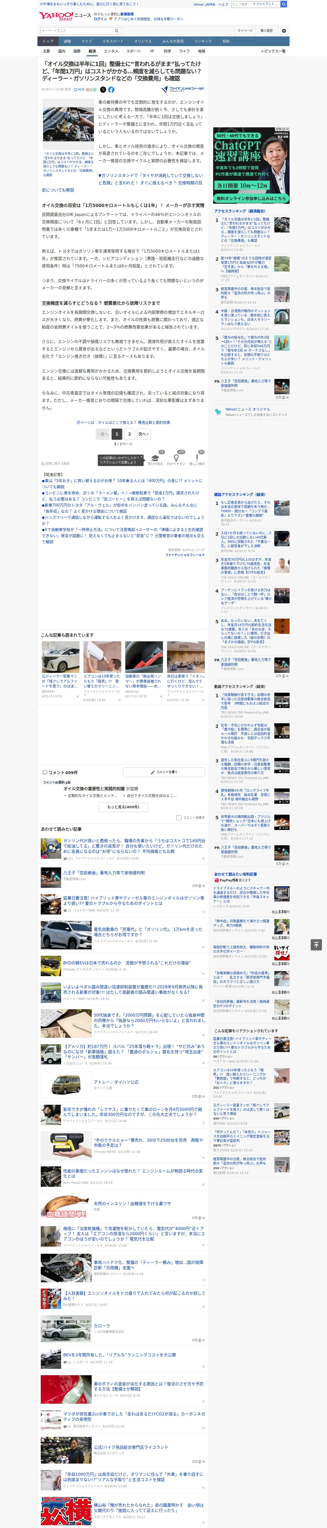Screen dimensions: 327x1528
Task: Select the みんなの意見 navigation tab
Action: click(173, 42)
